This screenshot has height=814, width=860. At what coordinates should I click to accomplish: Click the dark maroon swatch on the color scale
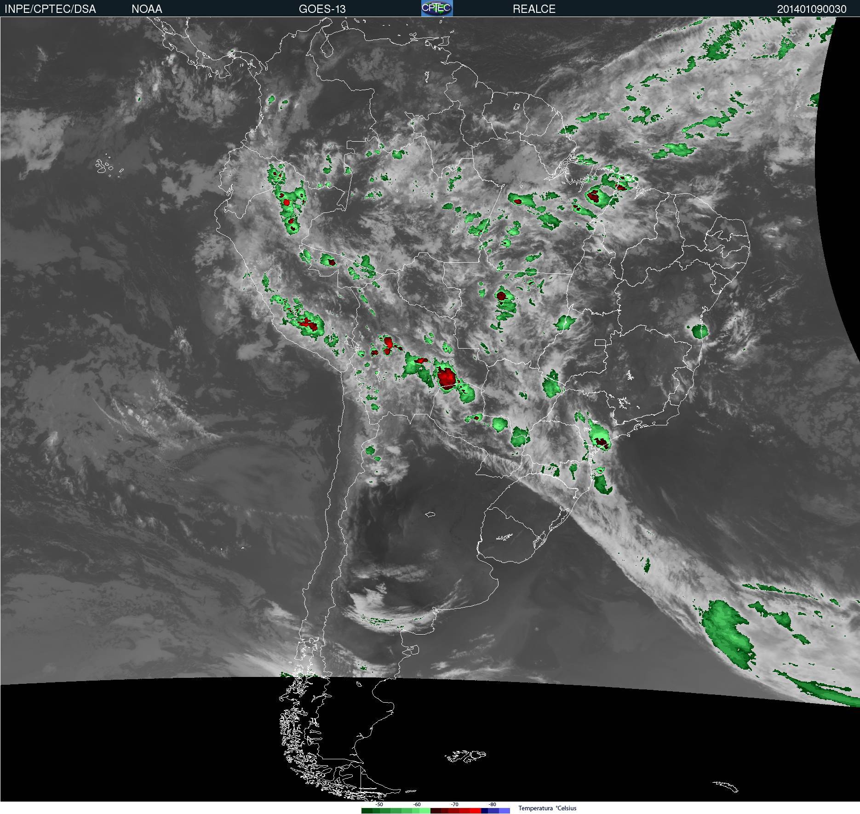436,811
